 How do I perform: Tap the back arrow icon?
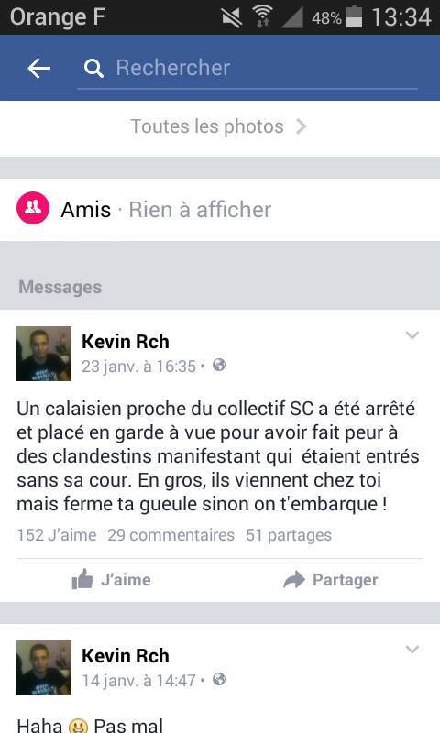[38, 68]
